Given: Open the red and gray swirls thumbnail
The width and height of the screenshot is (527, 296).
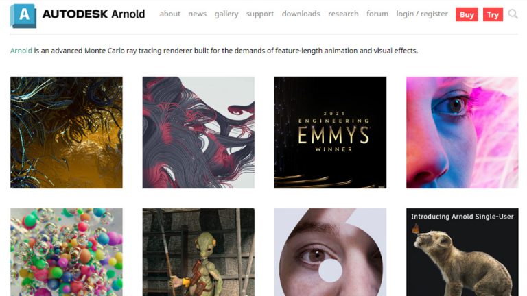Looking at the screenshot, I should coord(198,132).
